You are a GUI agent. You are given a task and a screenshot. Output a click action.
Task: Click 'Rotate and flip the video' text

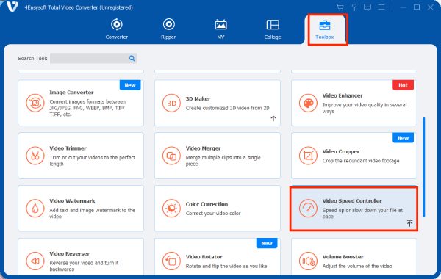click(x=226, y=266)
